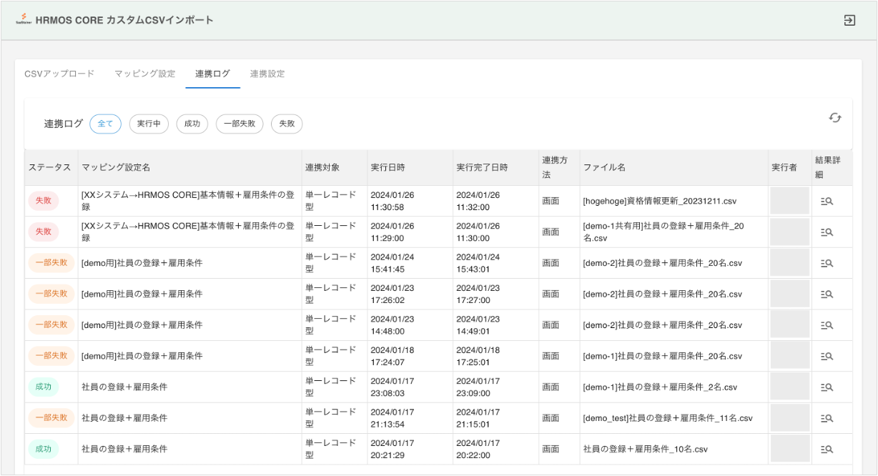Click the HRMOS CORE logo in the header
The image size is (878, 476).
click(x=24, y=20)
